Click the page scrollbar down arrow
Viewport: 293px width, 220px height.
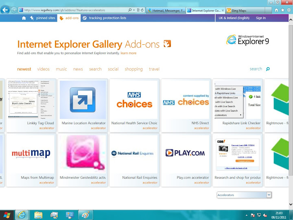tap(291, 204)
